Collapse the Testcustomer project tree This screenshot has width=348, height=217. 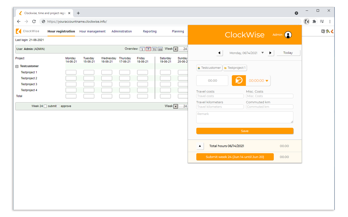tap(17, 66)
